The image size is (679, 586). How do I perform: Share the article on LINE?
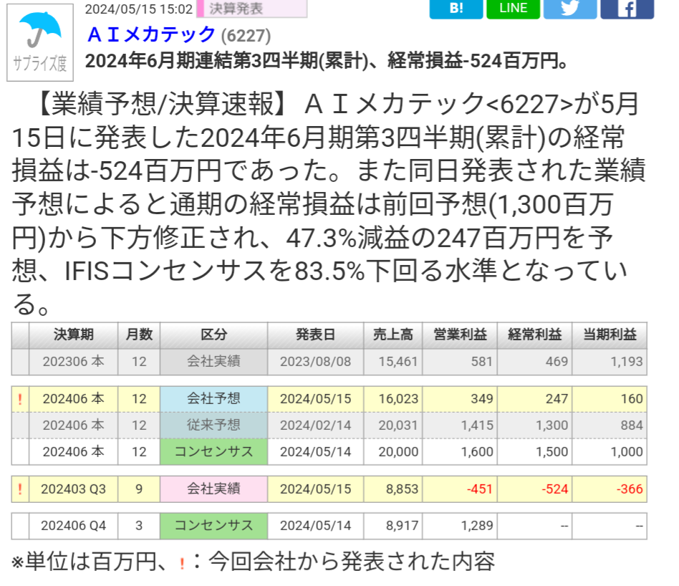click(513, 9)
